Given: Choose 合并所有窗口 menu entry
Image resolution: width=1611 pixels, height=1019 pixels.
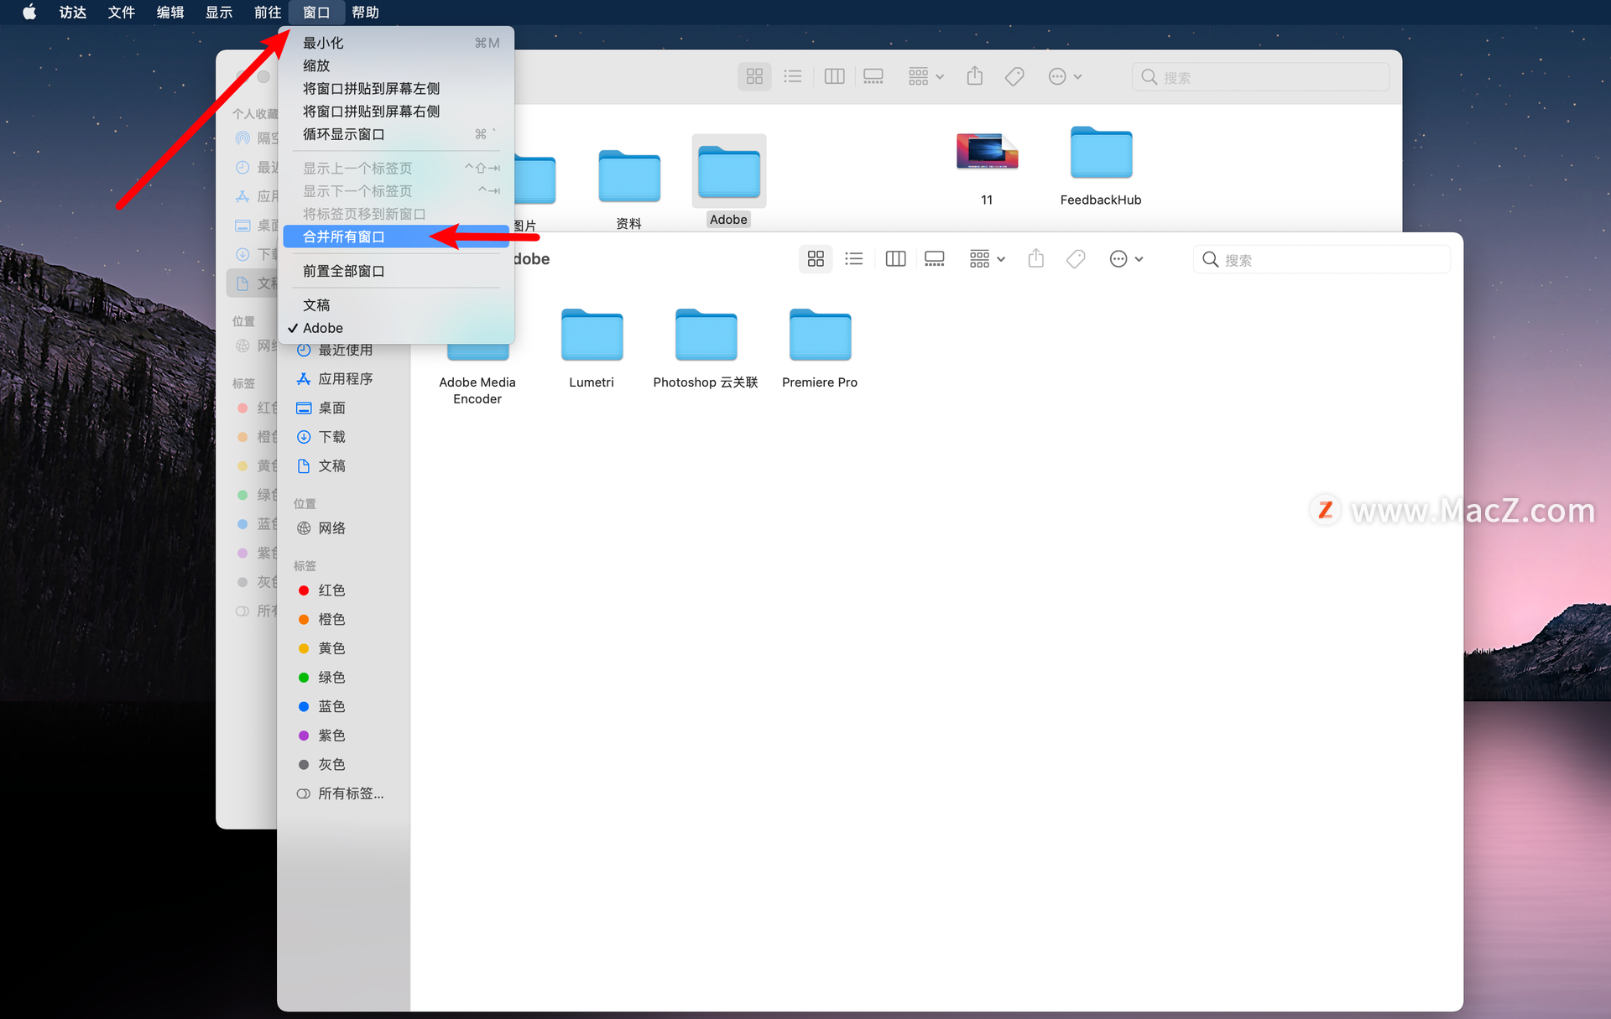Looking at the screenshot, I should (396, 237).
